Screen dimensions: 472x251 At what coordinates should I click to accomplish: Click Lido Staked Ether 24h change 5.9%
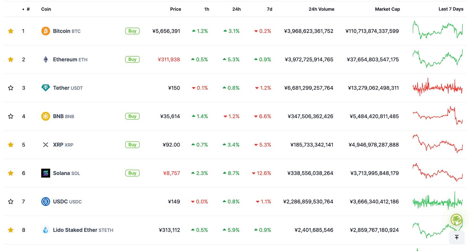tap(231, 230)
